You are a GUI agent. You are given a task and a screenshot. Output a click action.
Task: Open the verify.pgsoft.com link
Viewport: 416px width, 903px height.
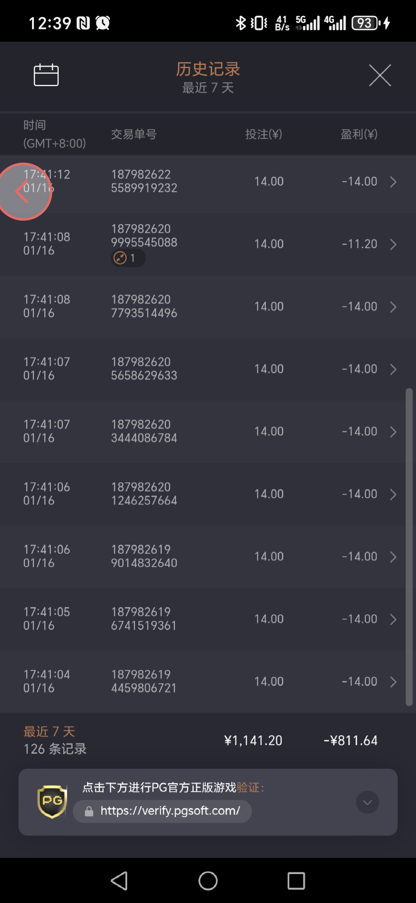tap(170, 811)
